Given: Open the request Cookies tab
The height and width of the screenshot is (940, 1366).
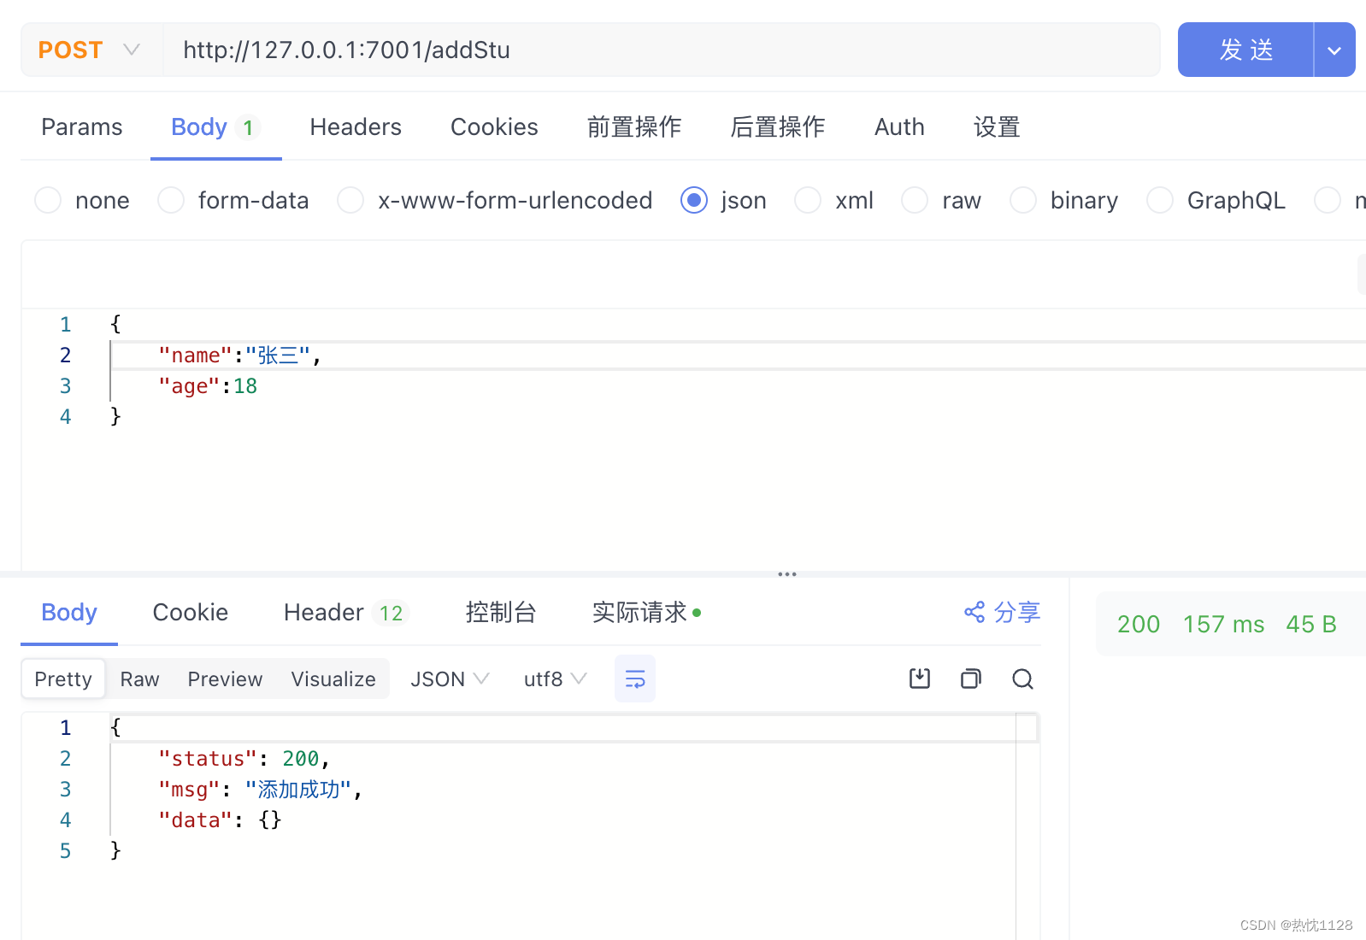Looking at the screenshot, I should click(494, 126).
